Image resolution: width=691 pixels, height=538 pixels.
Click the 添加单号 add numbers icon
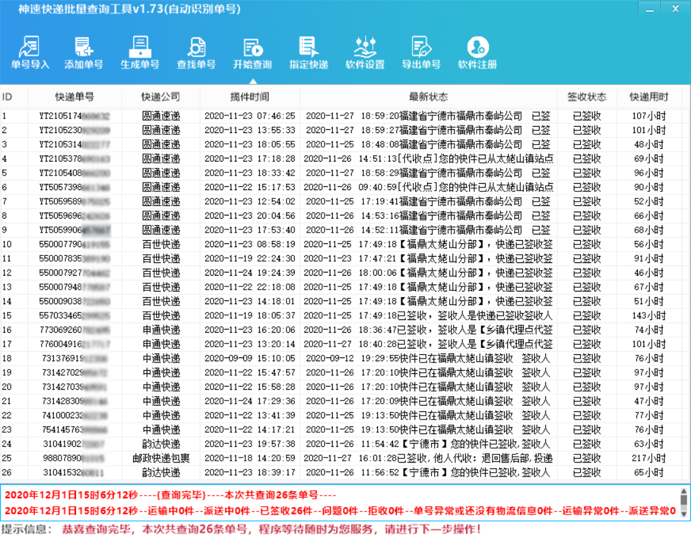click(x=84, y=53)
